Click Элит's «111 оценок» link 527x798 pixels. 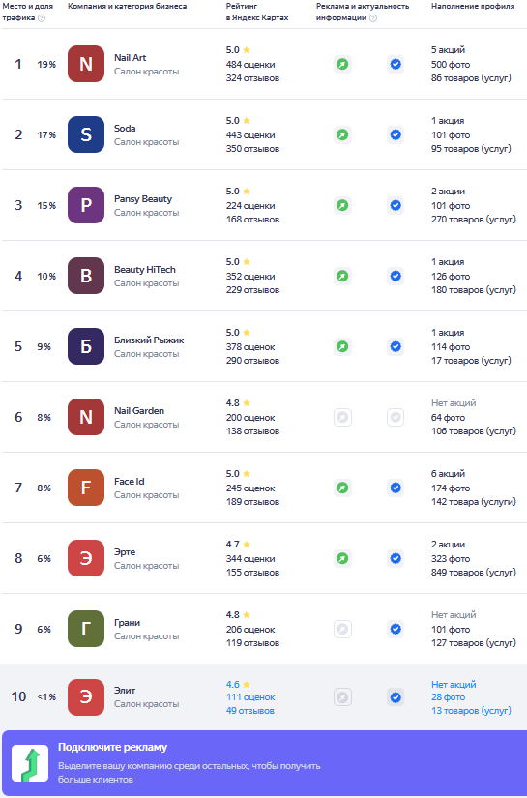point(250,697)
